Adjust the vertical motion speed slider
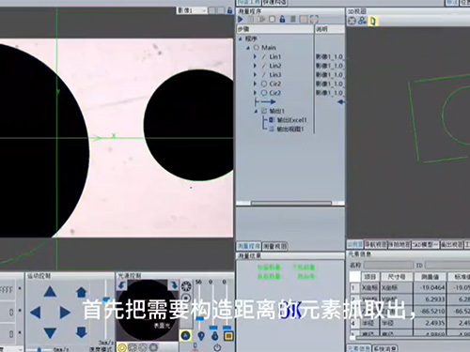 point(106,299)
